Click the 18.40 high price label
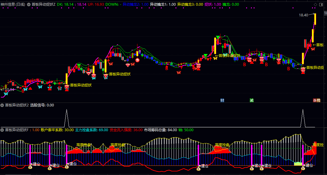Image resolution: width=327 pixels, height=175 pixels. (x=303, y=15)
